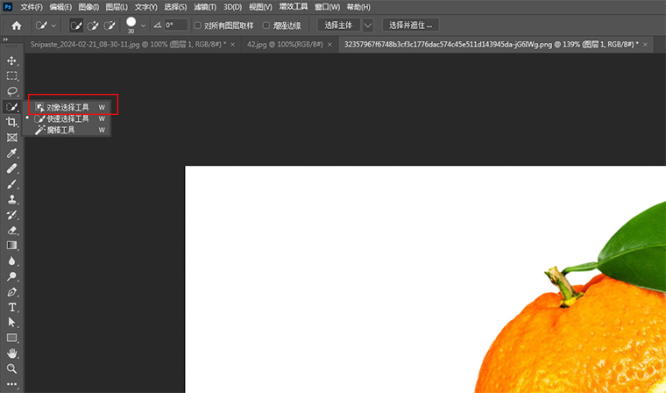
Task: Select the Lasso tool
Action: [12, 91]
